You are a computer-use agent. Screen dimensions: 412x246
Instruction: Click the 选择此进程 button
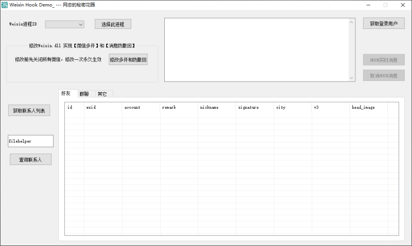pos(113,24)
